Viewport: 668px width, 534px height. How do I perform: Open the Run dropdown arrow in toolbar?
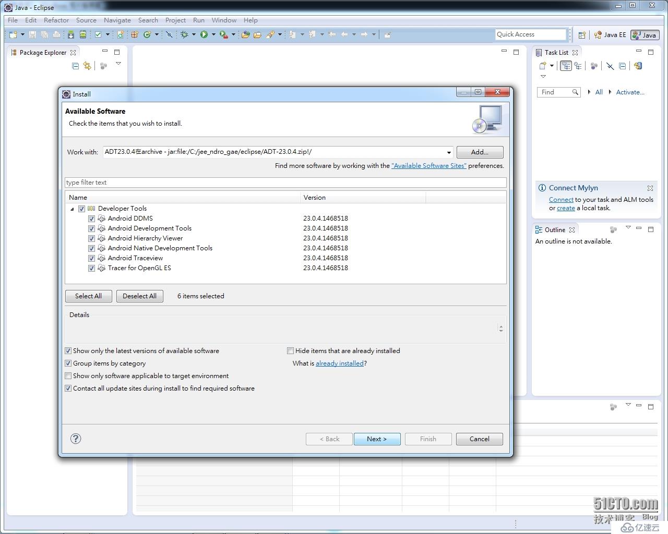(x=213, y=34)
